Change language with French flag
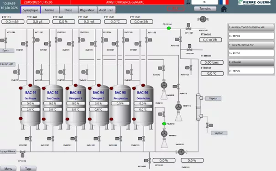 (x=224, y=2)
